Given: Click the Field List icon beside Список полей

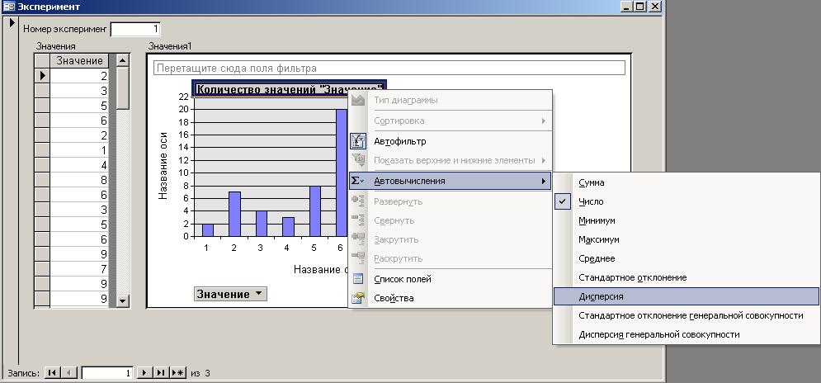Looking at the screenshot, I should click(357, 279).
